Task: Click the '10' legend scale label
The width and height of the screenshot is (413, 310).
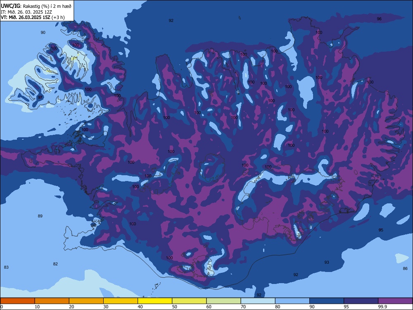Action: coord(37,307)
